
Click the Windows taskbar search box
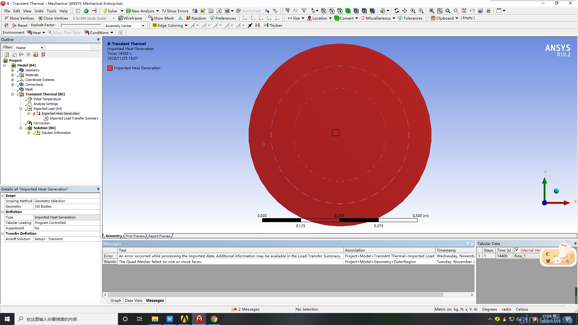tap(66, 319)
